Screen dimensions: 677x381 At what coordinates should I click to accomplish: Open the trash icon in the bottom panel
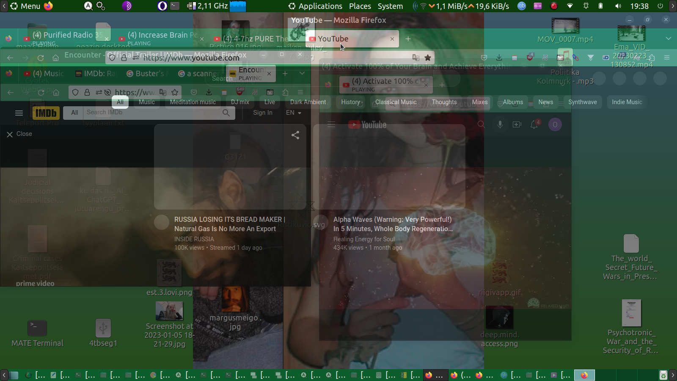click(x=663, y=375)
